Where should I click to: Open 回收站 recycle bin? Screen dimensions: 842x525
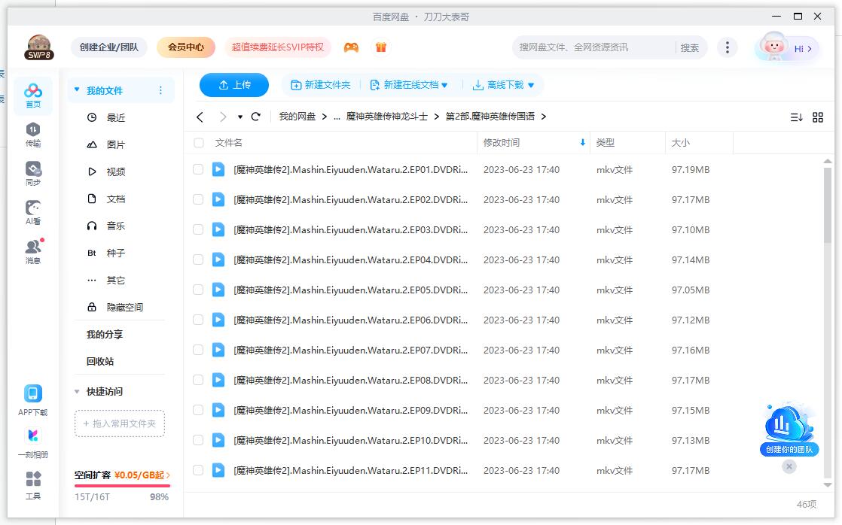pos(100,362)
